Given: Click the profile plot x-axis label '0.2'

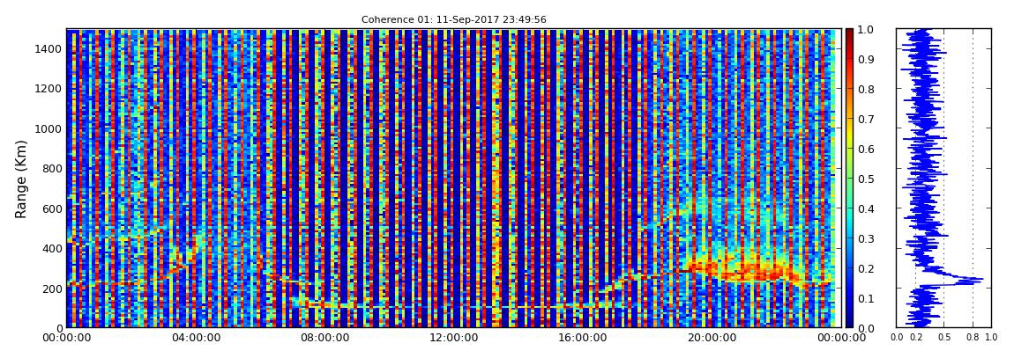Looking at the screenshot, I should coord(916,338).
